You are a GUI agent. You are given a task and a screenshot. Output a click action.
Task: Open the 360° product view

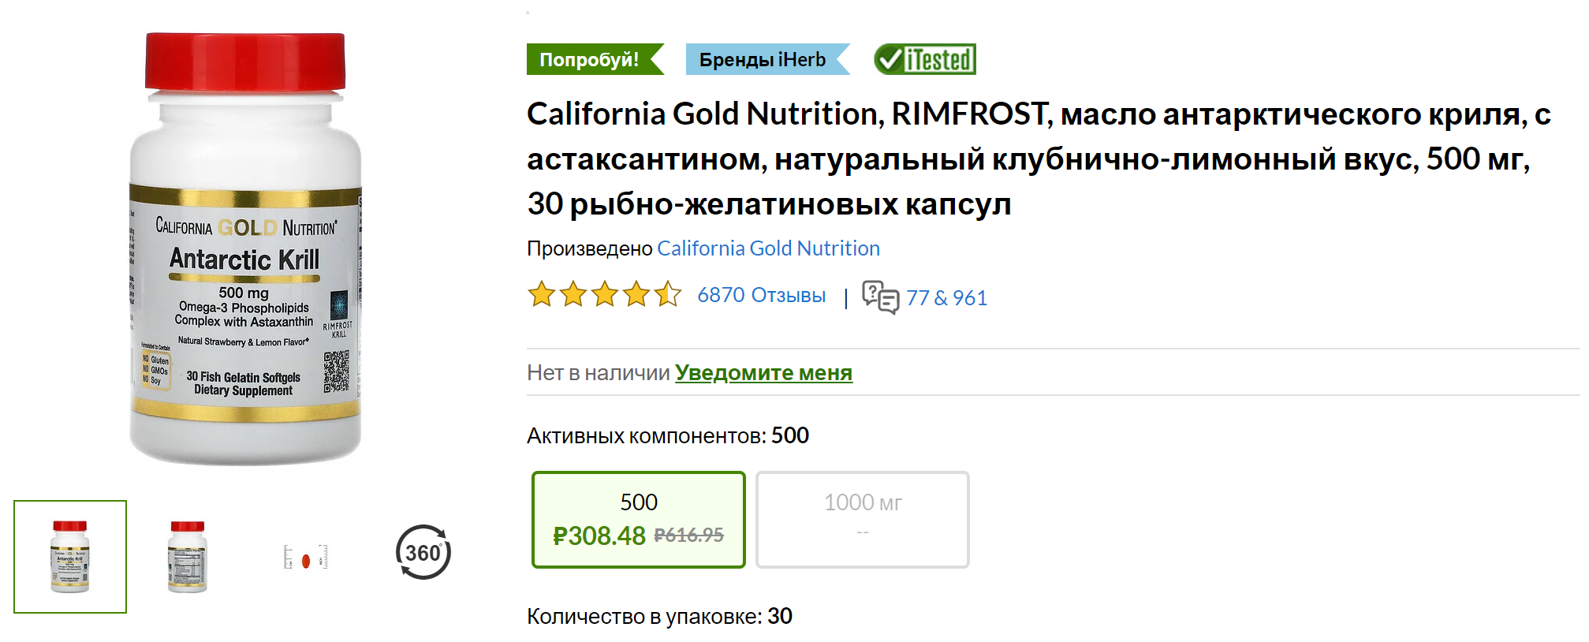tap(423, 552)
